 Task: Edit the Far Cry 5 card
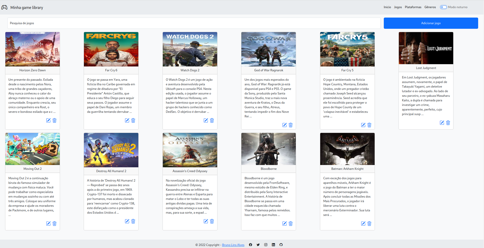[363, 125]
